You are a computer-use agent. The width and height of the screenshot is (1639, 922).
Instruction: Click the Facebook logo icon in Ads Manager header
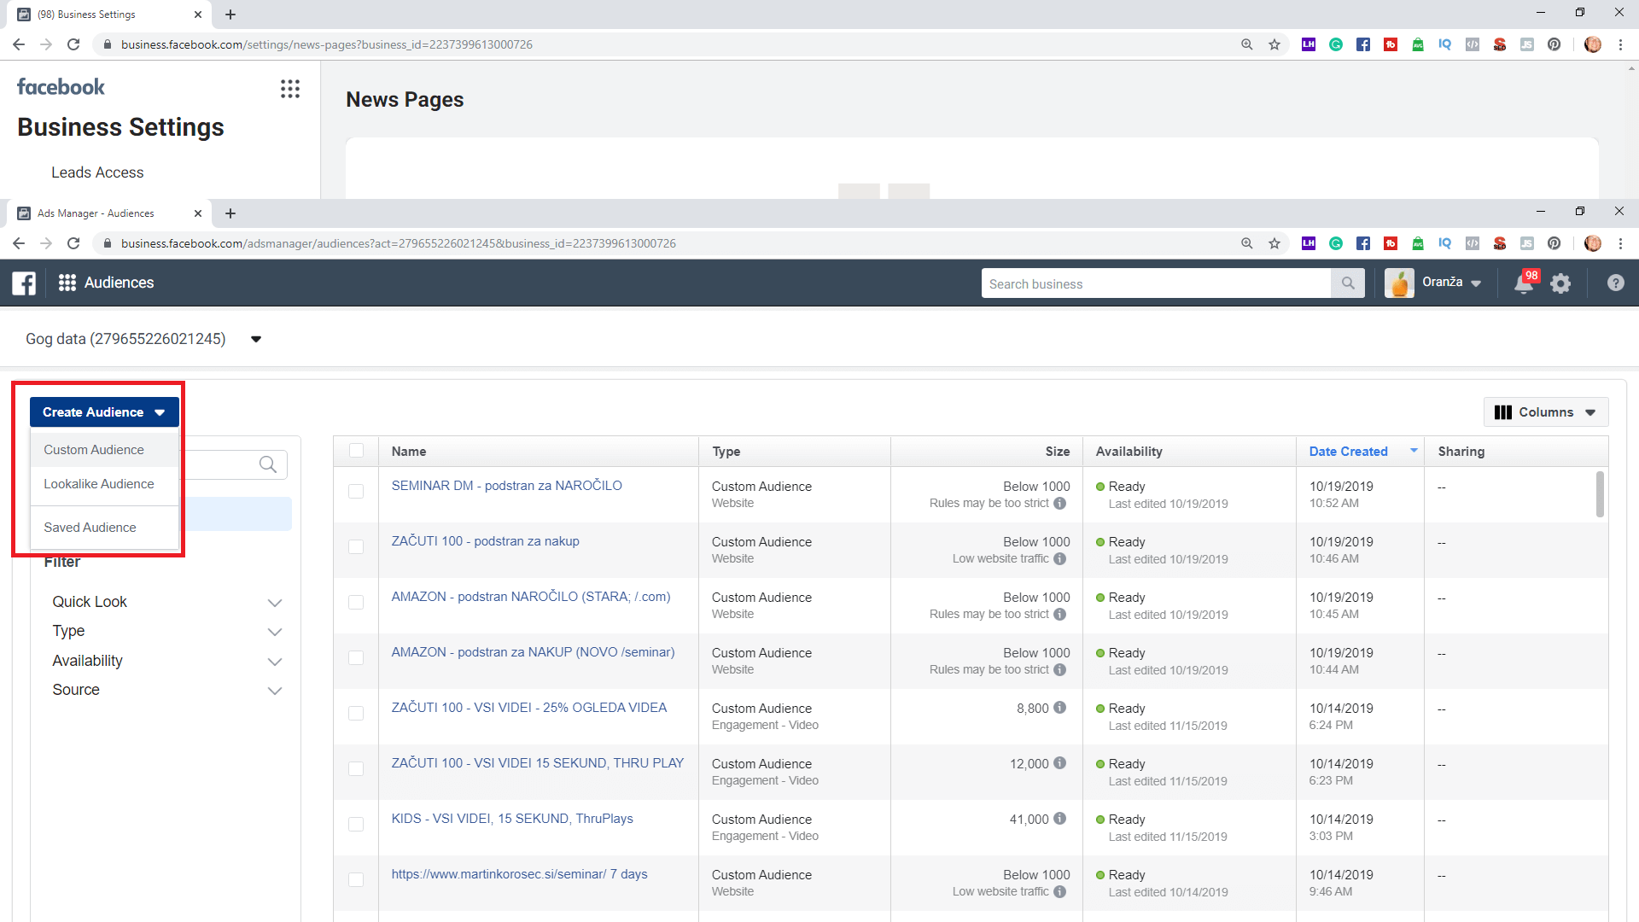tap(24, 283)
